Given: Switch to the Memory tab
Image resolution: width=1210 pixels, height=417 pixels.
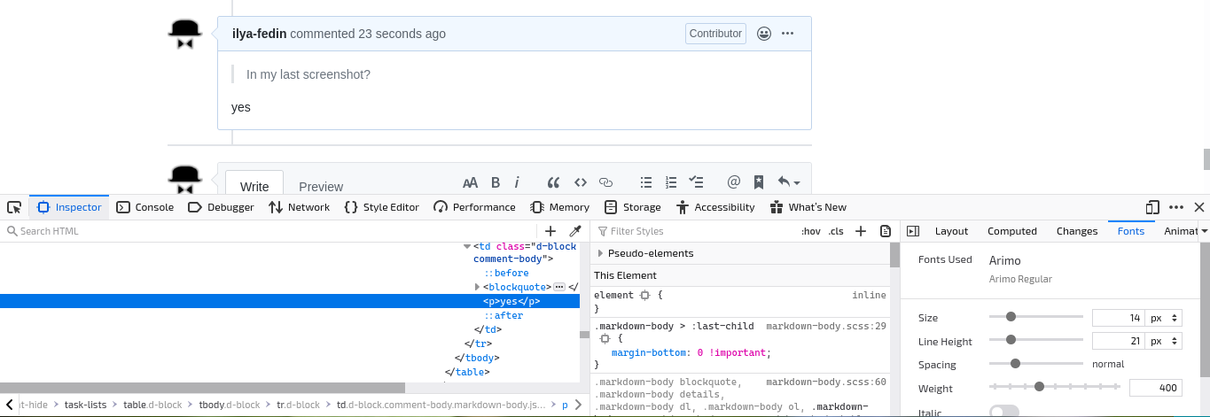Looking at the screenshot, I should (x=559, y=207).
